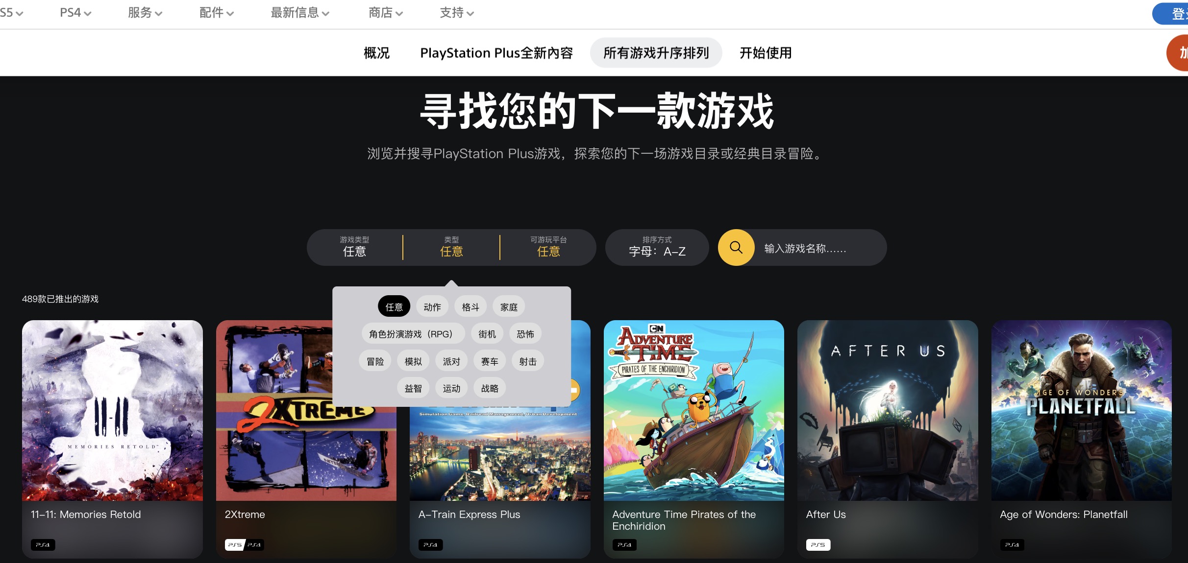
Task: Click the PS4 badge under 11-11: Memories Retold
Action: coord(43,545)
